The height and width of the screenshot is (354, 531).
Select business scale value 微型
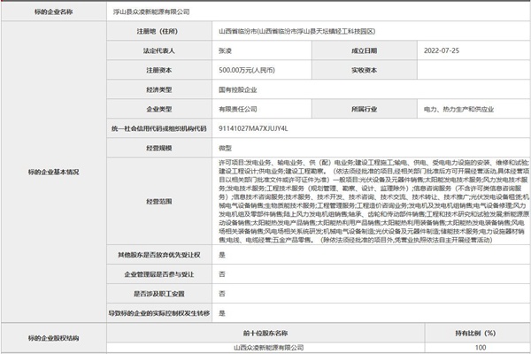227,148
